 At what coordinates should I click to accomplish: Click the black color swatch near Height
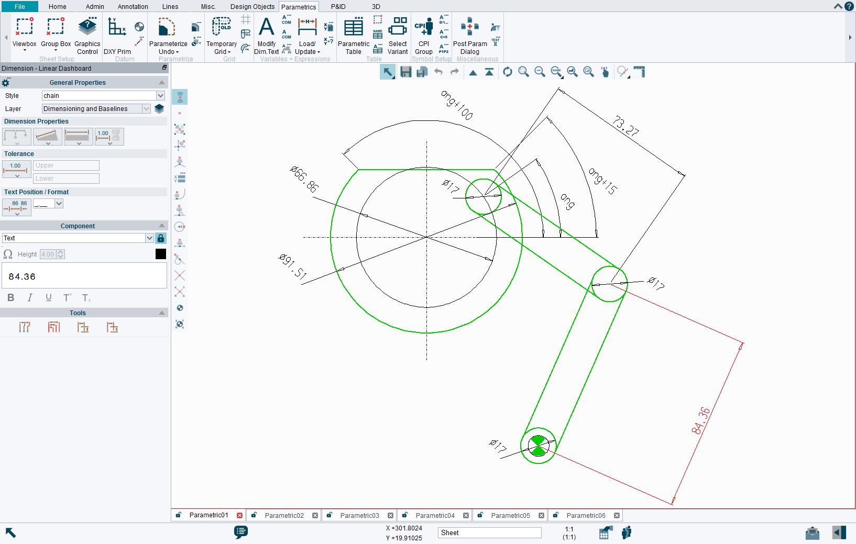pos(160,254)
